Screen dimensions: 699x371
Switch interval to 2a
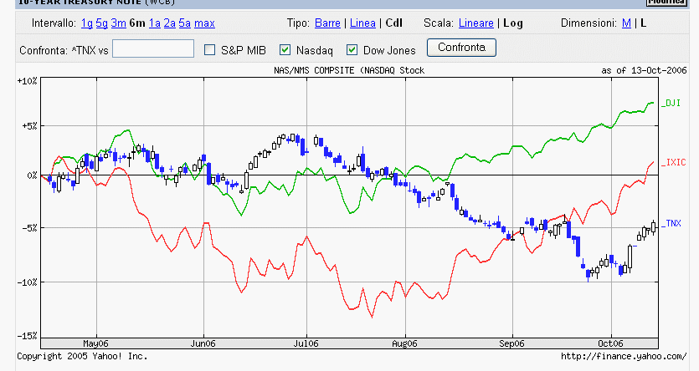(x=169, y=23)
